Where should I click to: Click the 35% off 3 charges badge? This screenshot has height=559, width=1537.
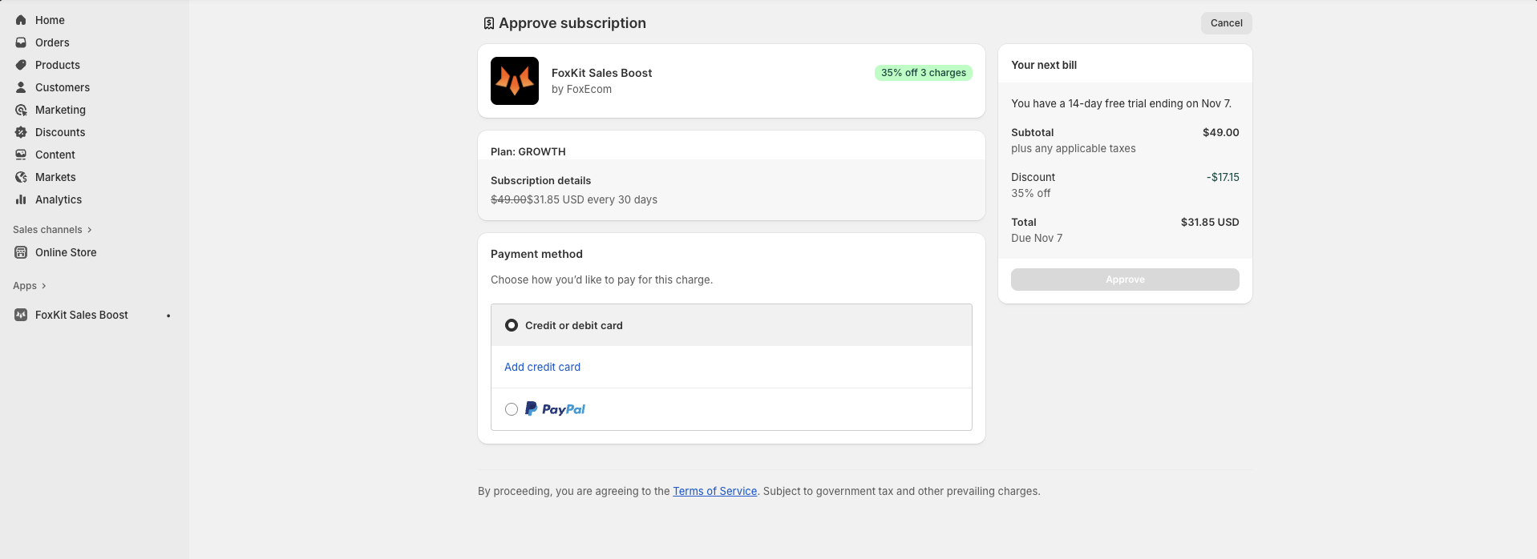click(x=924, y=73)
